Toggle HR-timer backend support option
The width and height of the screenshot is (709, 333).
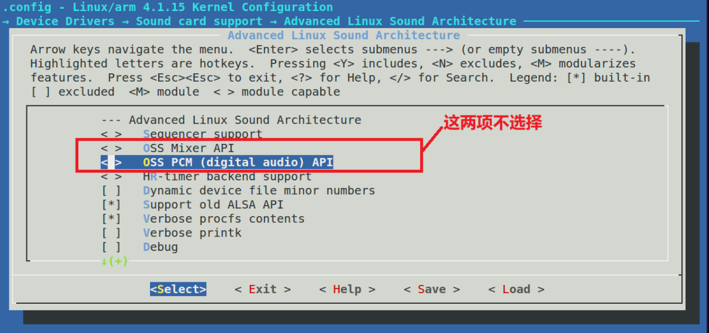tap(111, 176)
